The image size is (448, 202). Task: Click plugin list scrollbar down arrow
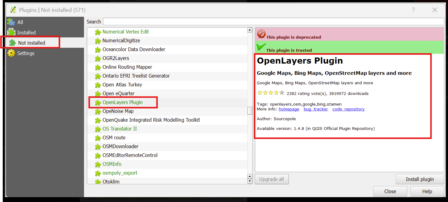250,181
